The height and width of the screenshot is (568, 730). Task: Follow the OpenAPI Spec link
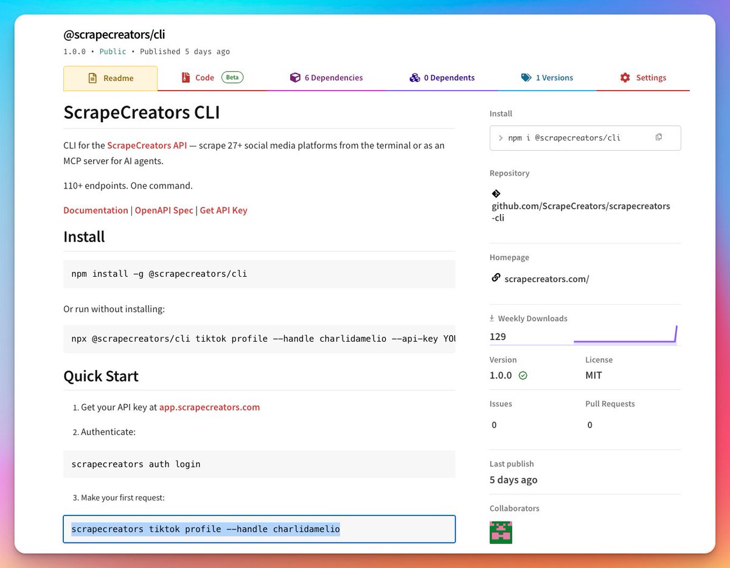tap(164, 210)
